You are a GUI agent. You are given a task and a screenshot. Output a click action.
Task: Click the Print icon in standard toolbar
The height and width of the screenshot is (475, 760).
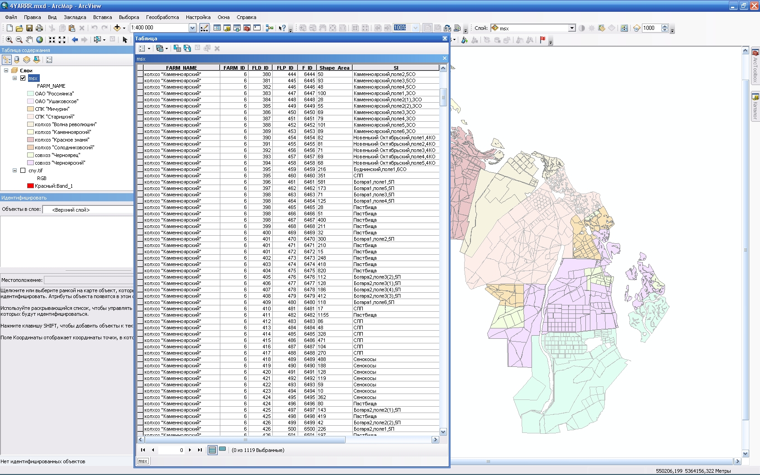pos(39,28)
